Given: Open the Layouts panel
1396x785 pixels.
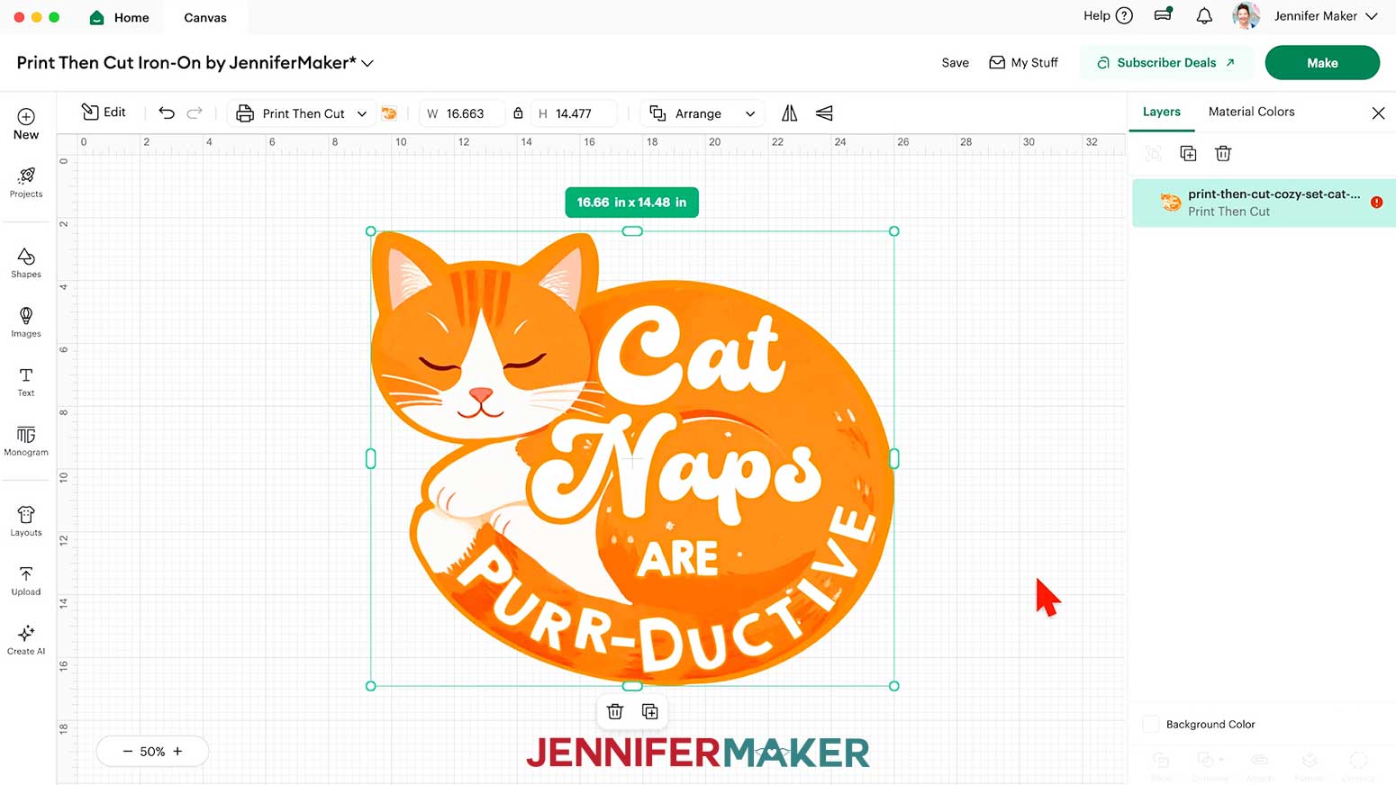Looking at the screenshot, I should click(26, 521).
